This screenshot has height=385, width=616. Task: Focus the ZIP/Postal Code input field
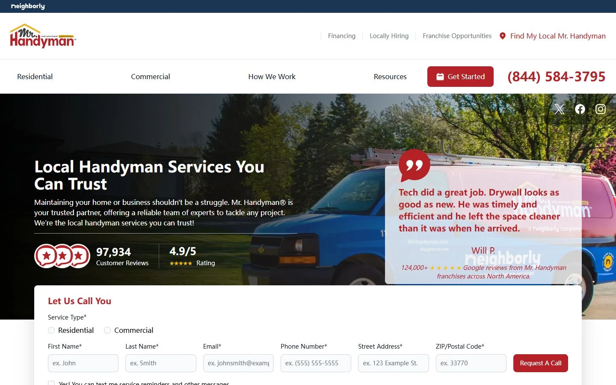471,363
